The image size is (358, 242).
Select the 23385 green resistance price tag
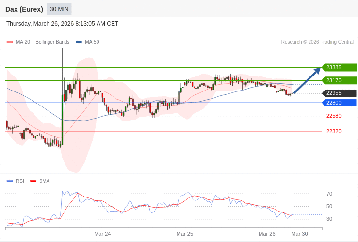pyautogui.click(x=339, y=67)
